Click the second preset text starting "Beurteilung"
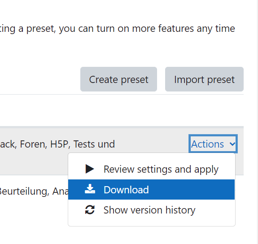The image size is (258, 244). pyautogui.click(x=34, y=192)
